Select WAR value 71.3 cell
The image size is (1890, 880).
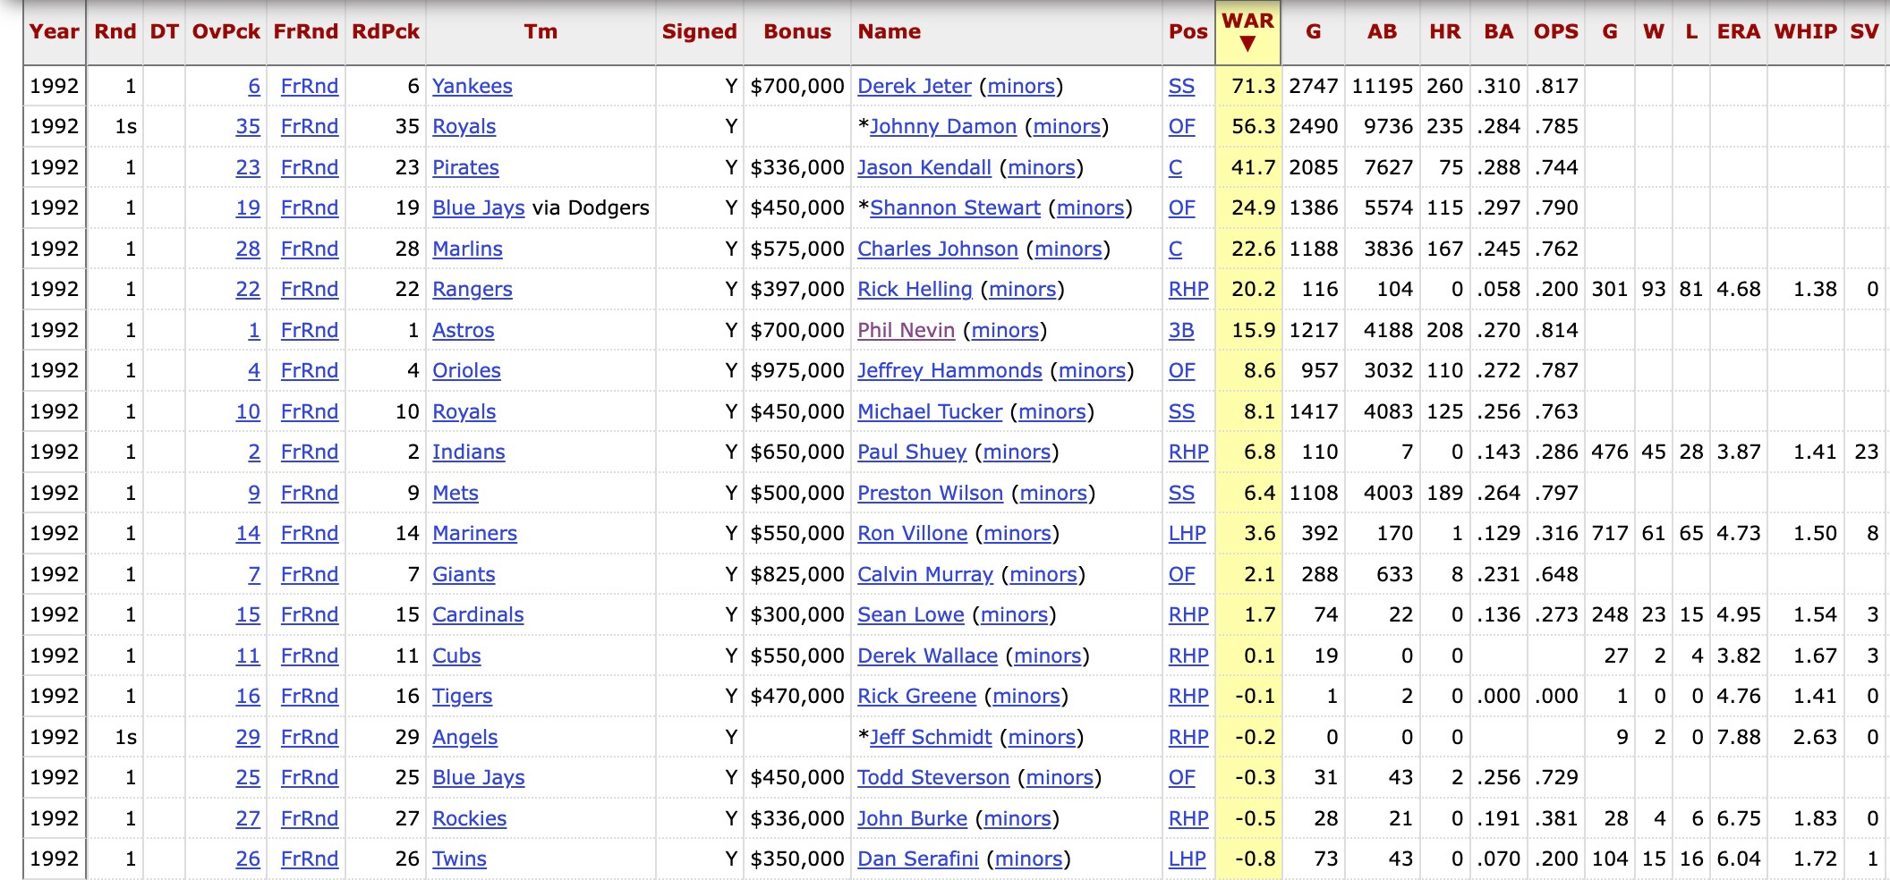[1247, 87]
